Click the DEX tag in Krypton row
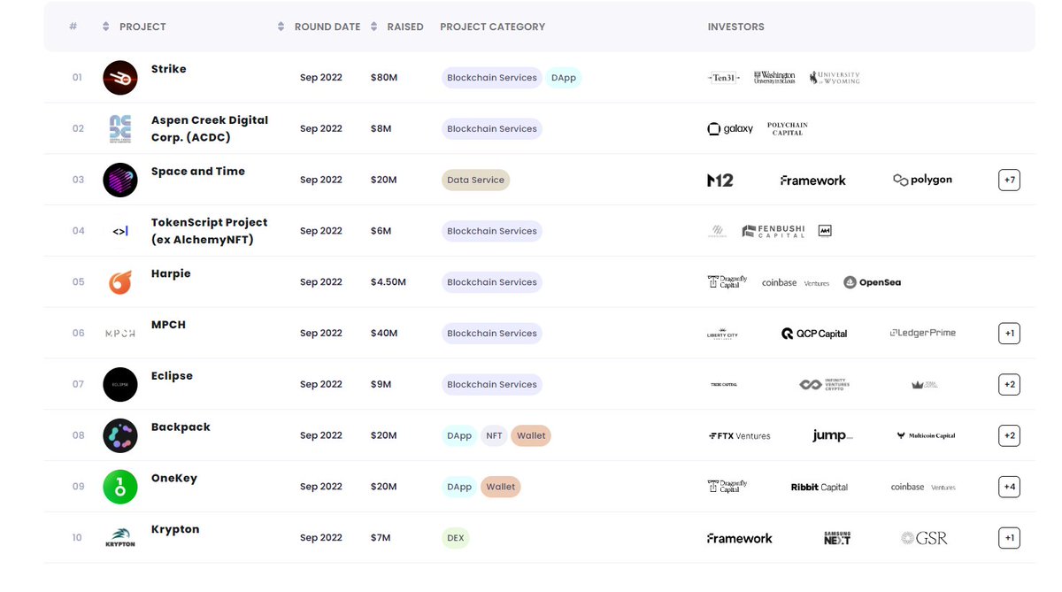Image resolution: width=1062 pixels, height=592 pixels. (456, 538)
